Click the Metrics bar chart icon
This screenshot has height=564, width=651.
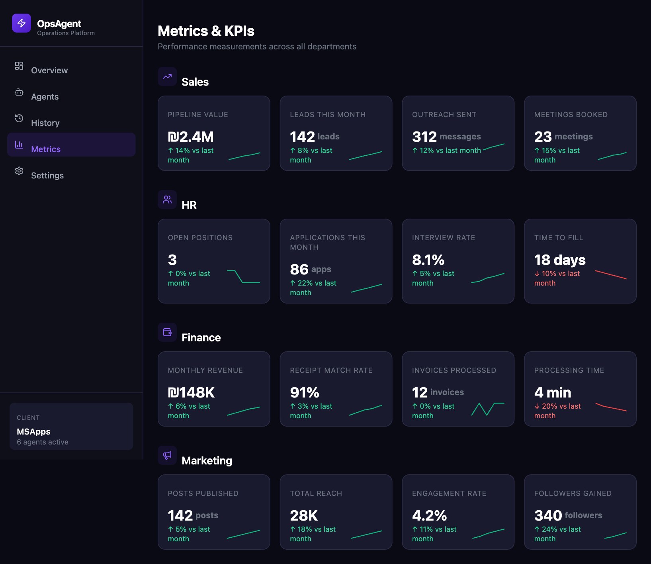19,145
